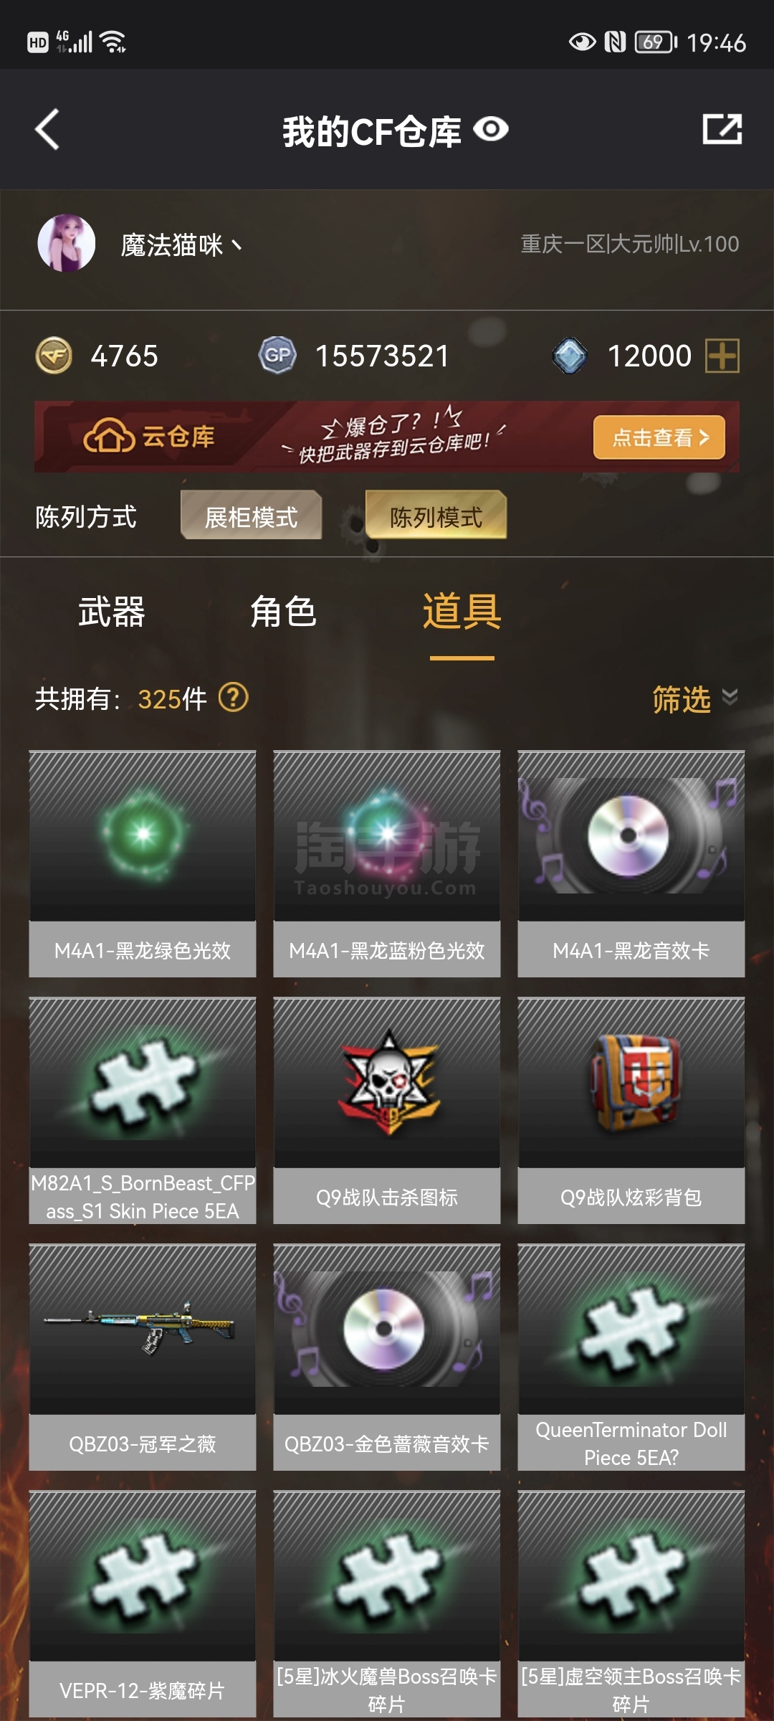This screenshot has width=774, height=1721.
Task: Open help question mark beside 325件
Action: [x=233, y=697]
